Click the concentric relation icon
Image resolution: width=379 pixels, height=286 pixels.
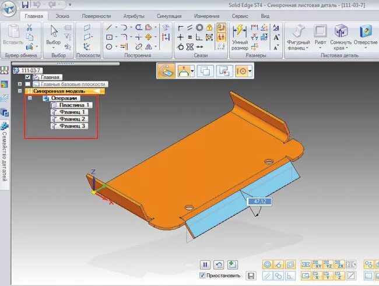click(x=199, y=27)
